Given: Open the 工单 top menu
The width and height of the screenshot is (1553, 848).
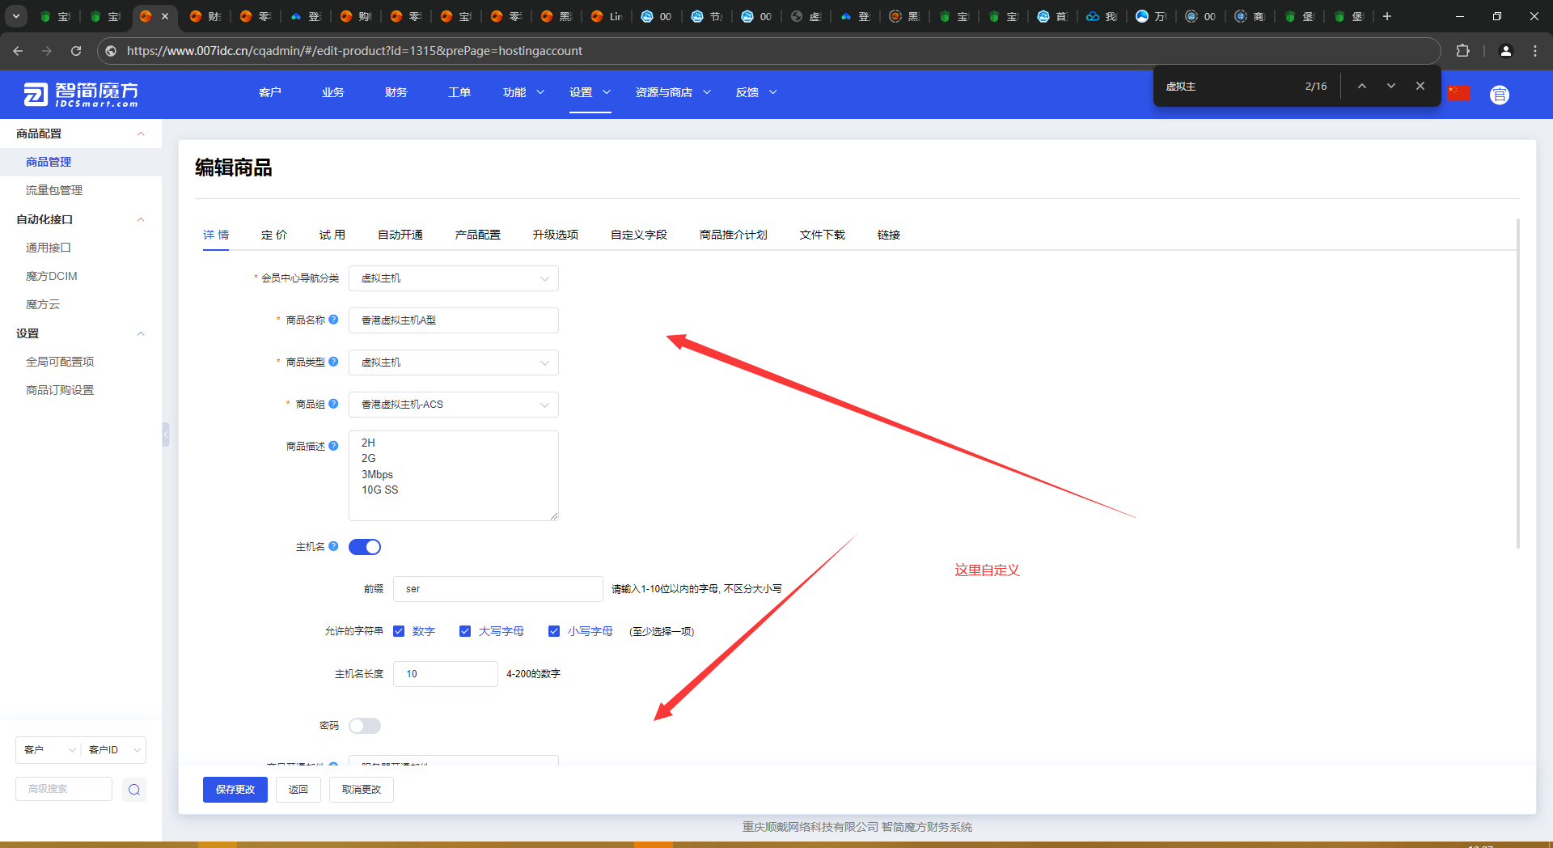Looking at the screenshot, I should 459,92.
